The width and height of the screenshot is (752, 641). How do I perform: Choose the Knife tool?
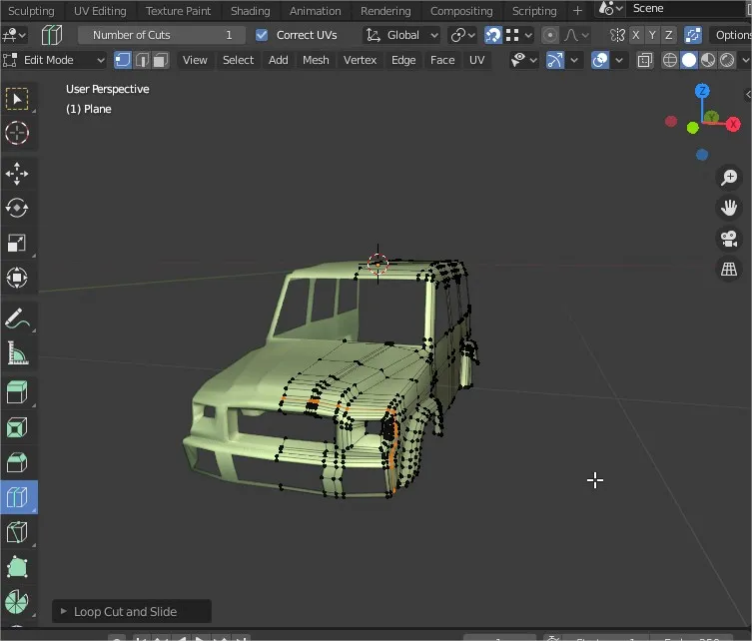click(17, 532)
